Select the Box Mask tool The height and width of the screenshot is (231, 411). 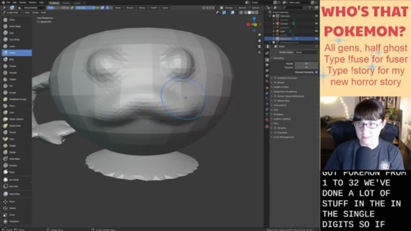pos(16,180)
